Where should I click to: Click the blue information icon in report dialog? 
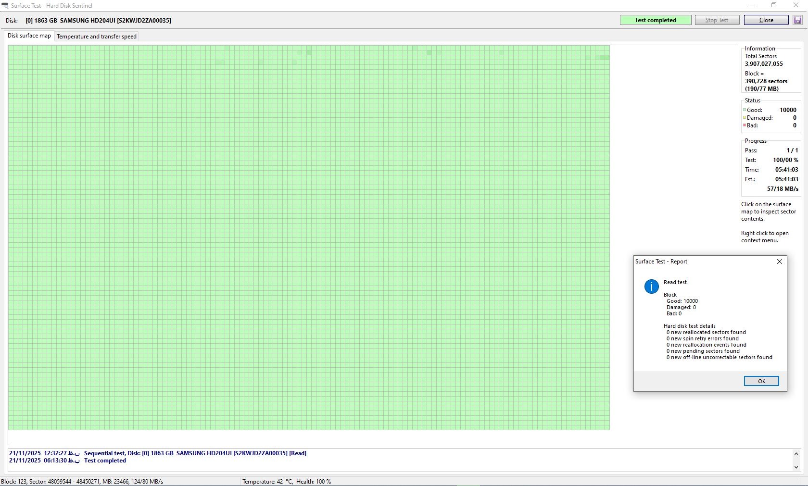pos(651,287)
